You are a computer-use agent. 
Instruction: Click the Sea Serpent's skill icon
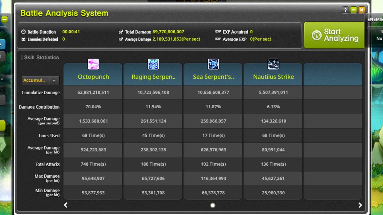click(213, 64)
